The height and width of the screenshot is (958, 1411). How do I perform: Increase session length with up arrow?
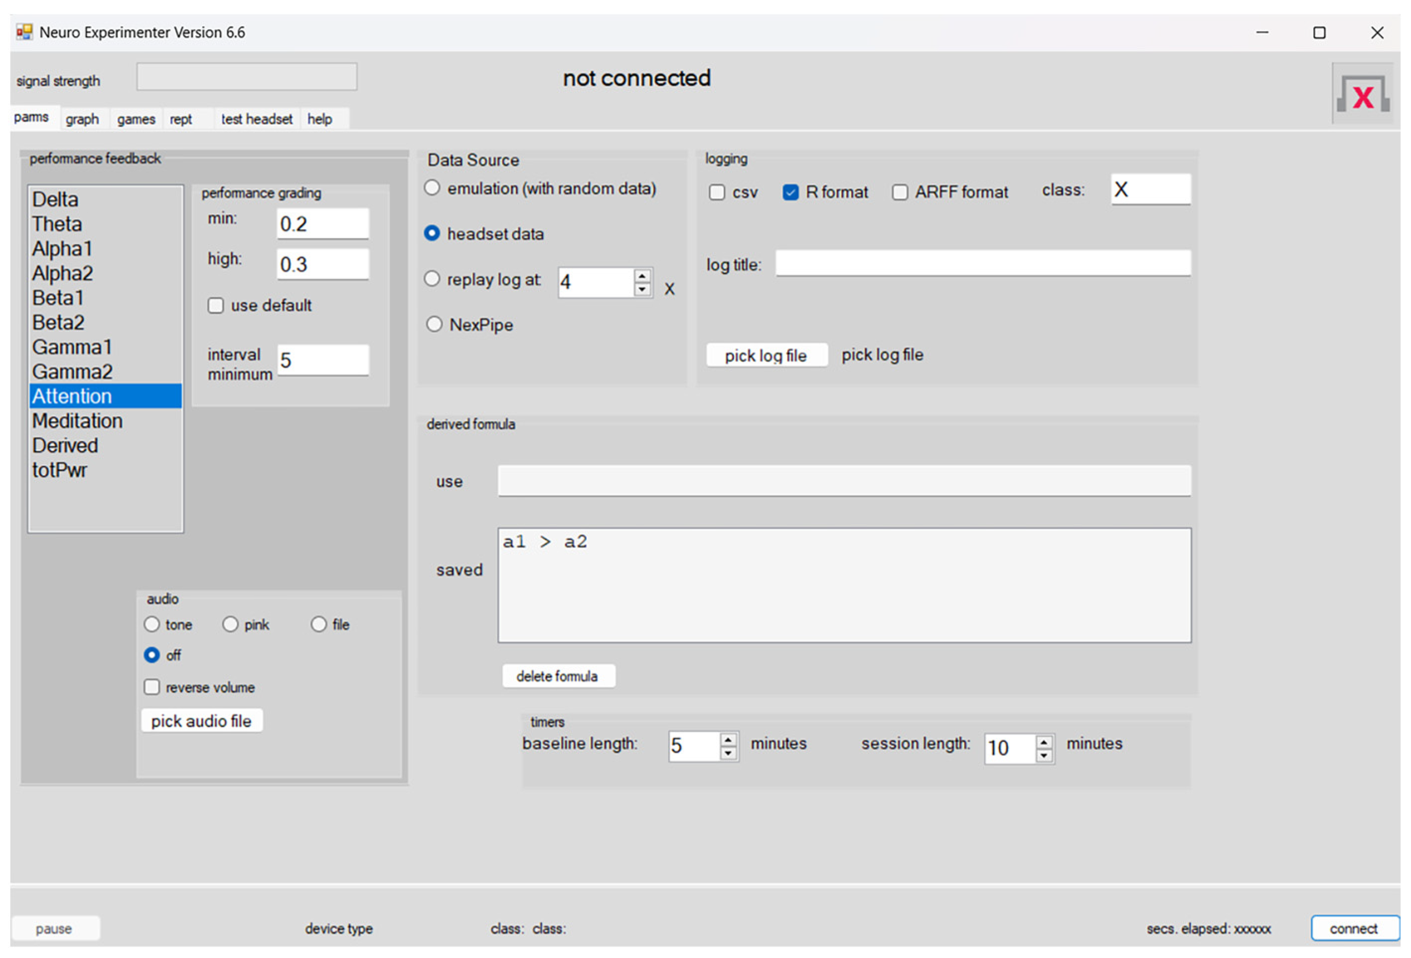[x=1044, y=742]
